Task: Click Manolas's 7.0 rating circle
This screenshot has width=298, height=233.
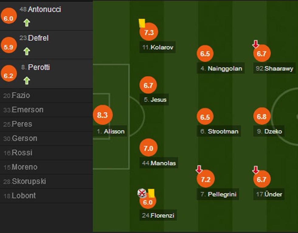Action: pos(148,148)
